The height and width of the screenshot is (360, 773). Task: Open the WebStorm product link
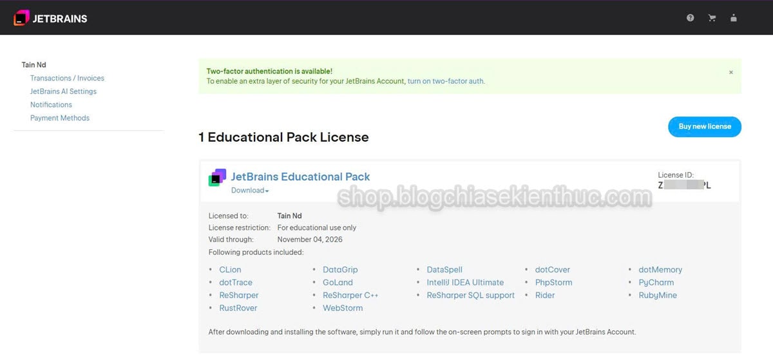[x=343, y=308]
